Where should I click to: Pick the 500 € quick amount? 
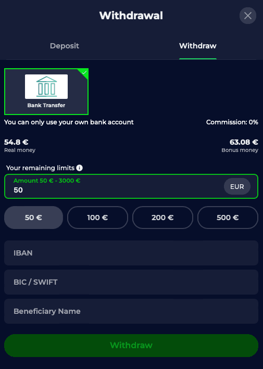pyautogui.click(x=228, y=218)
